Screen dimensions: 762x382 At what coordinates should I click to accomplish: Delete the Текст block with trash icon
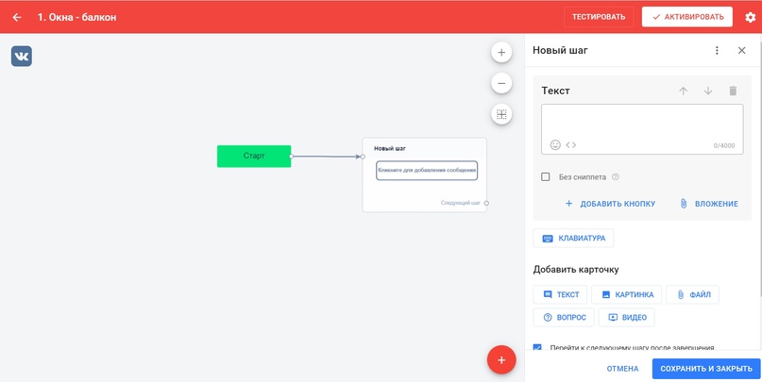(x=733, y=91)
